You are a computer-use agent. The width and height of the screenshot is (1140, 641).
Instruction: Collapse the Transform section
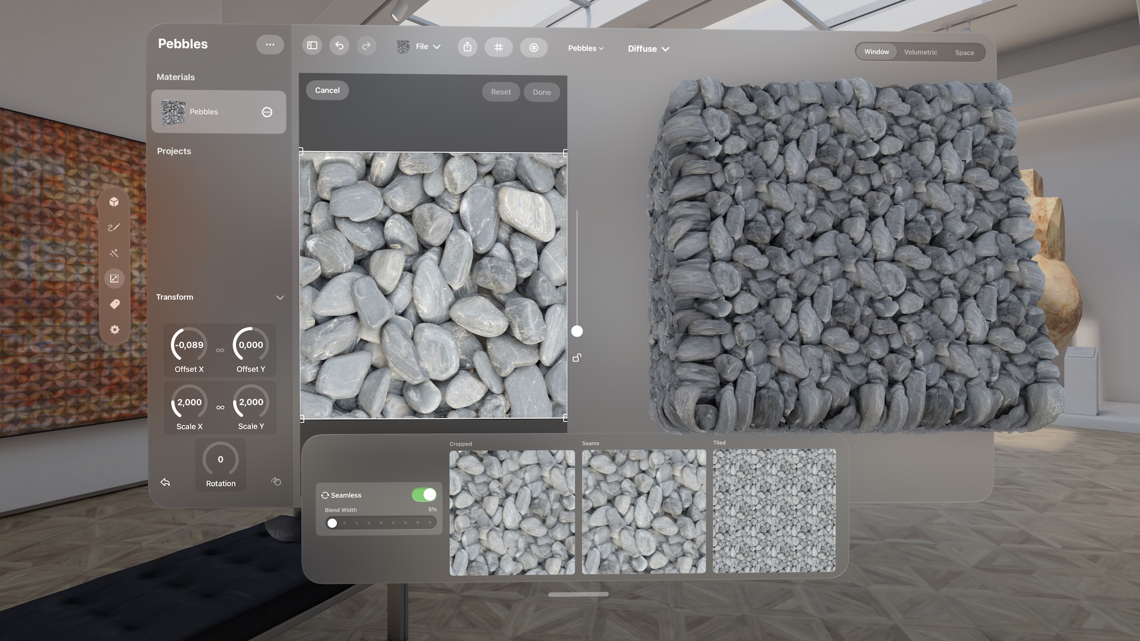(x=281, y=297)
